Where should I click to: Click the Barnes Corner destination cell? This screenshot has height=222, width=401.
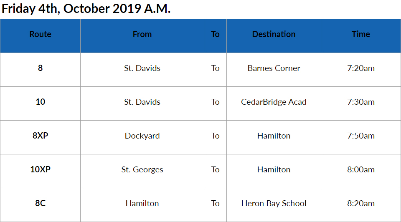(274, 68)
